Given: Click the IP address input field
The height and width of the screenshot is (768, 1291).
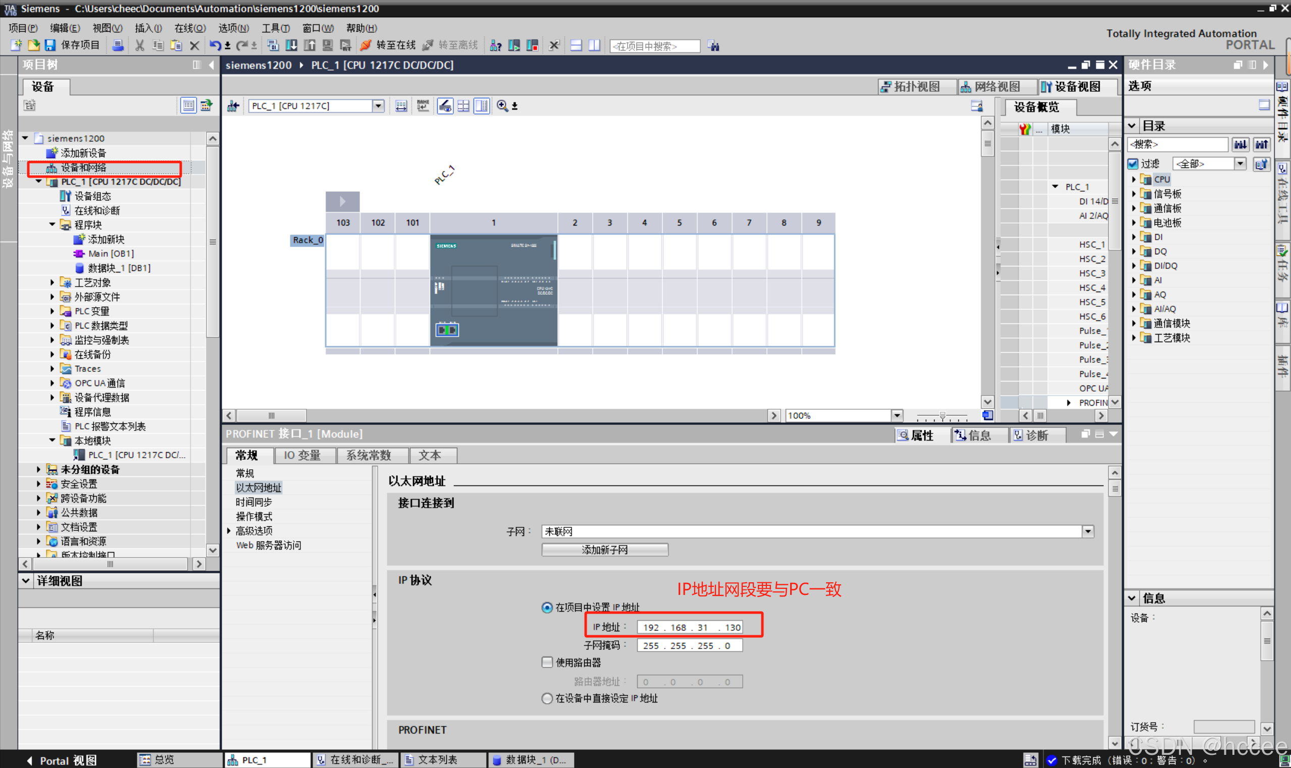Looking at the screenshot, I should (689, 627).
